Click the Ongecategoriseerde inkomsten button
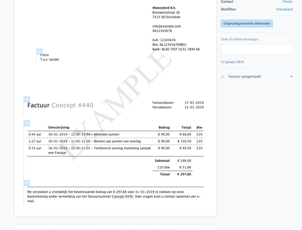The height and width of the screenshot is (230, 302). (x=247, y=24)
